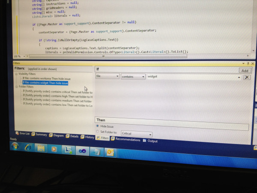Click 'LogCaseCaptions.Text' in the code editor
257x193 pixels.
click(99, 40)
